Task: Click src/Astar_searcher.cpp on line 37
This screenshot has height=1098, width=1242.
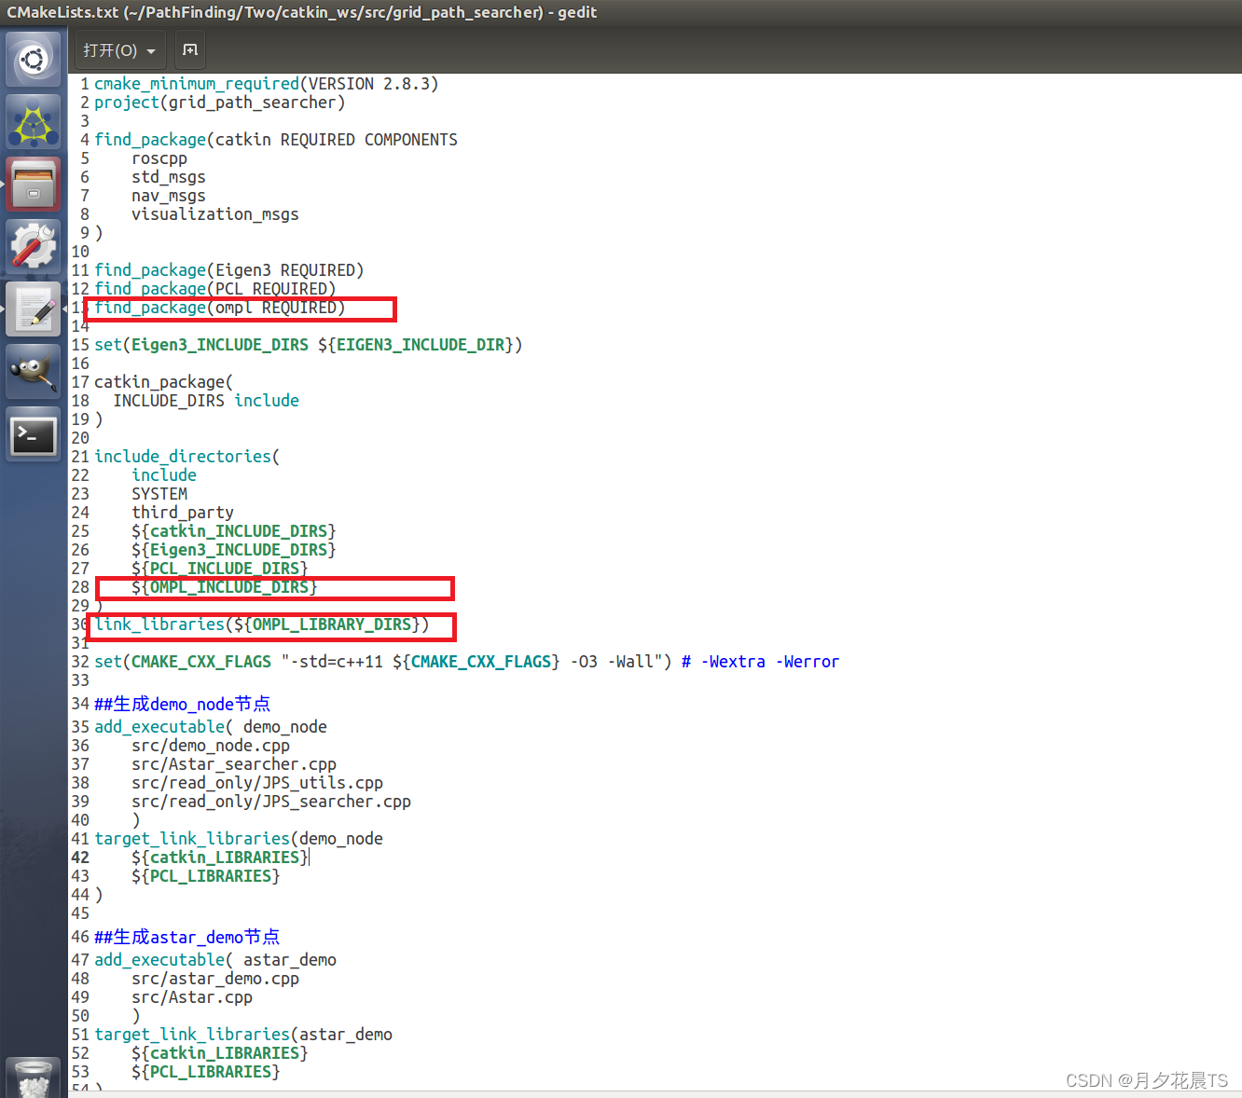Action: (x=234, y=764)
